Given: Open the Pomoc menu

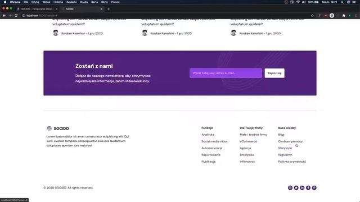Looking at the screenshot, I should click(x=115, y=2).
